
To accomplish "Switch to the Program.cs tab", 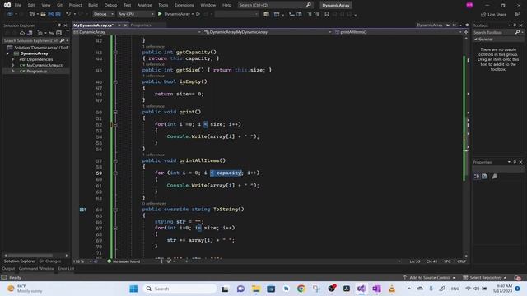I will [x=141, y=25].
